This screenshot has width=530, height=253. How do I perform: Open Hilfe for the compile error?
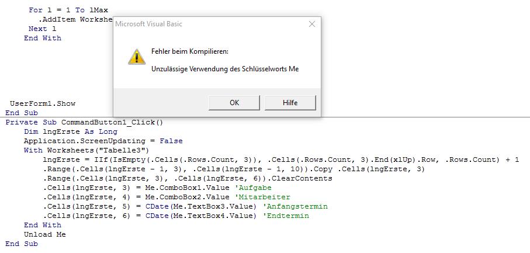point(290,103)
